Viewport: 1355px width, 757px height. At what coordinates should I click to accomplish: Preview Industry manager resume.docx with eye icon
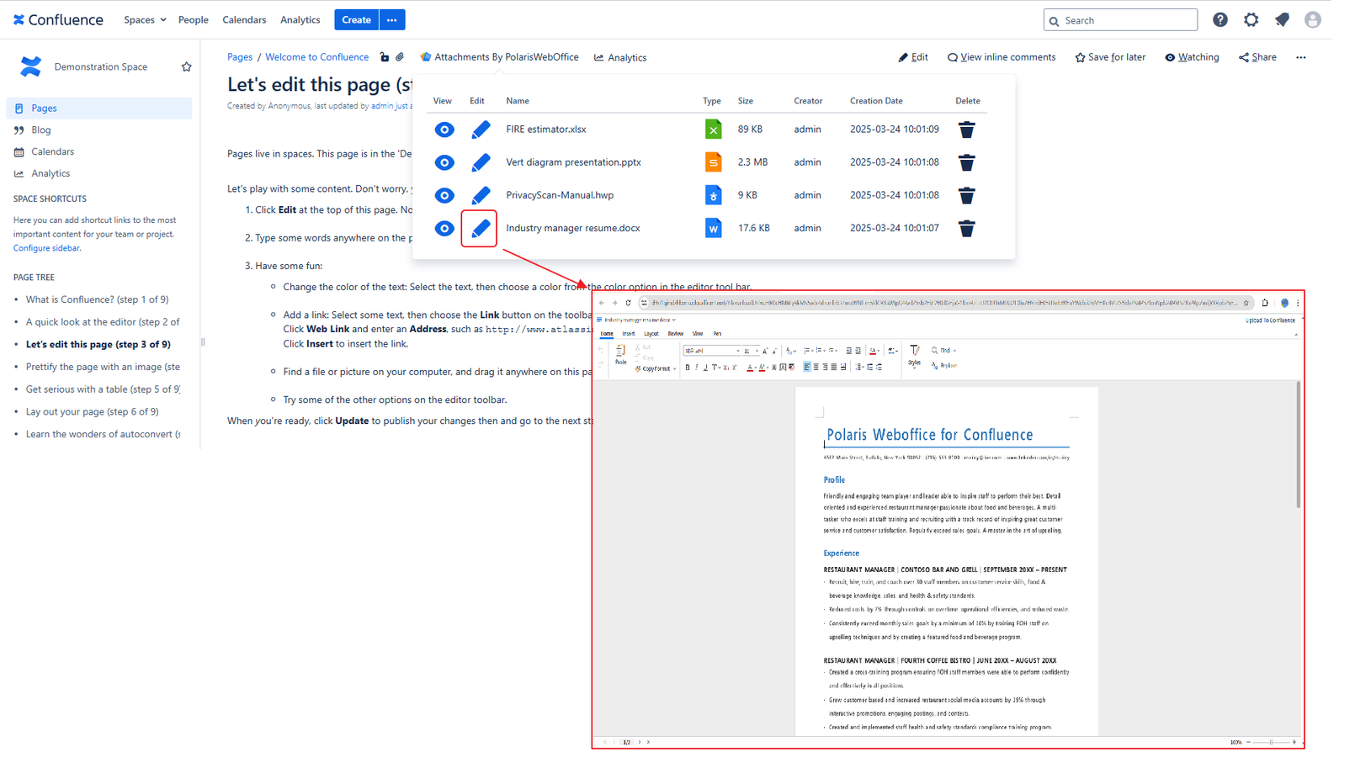444,228
